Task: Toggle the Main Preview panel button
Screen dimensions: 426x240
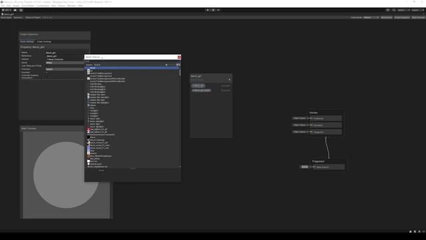Action: 419,17
